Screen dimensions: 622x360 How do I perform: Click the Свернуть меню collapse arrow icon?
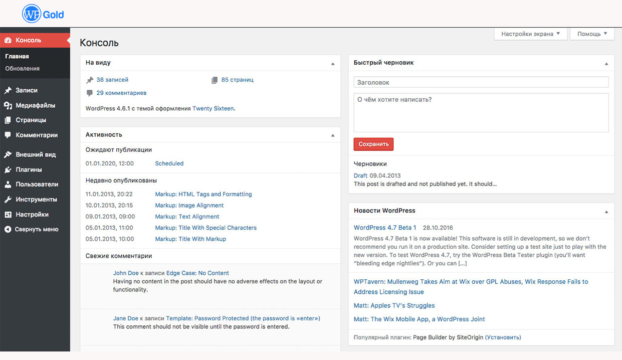click(x=8, y=229)
